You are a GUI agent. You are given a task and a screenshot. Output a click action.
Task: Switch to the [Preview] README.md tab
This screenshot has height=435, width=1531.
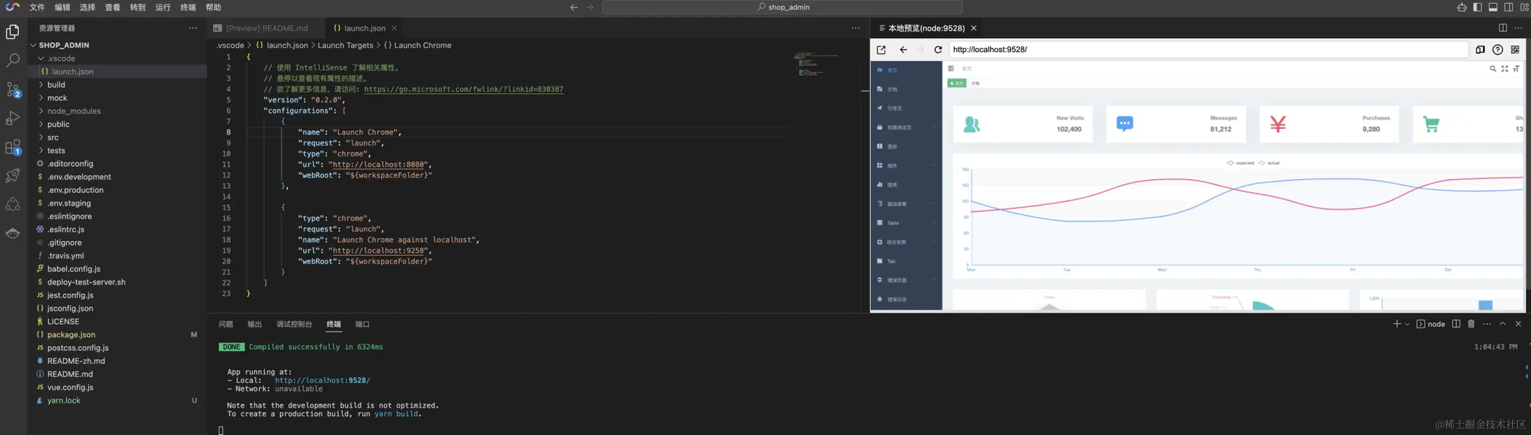(x=266, y=28)
